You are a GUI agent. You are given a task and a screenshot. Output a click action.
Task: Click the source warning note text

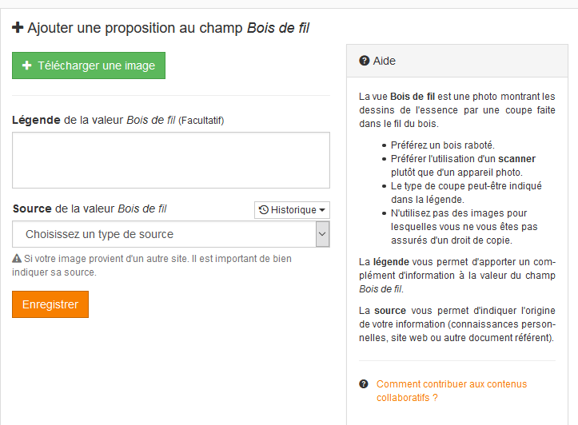[x=152, y=265]
